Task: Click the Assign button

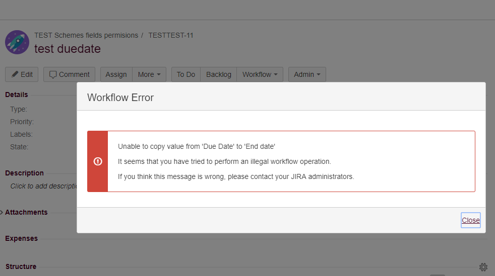Action: pos(116,74)
